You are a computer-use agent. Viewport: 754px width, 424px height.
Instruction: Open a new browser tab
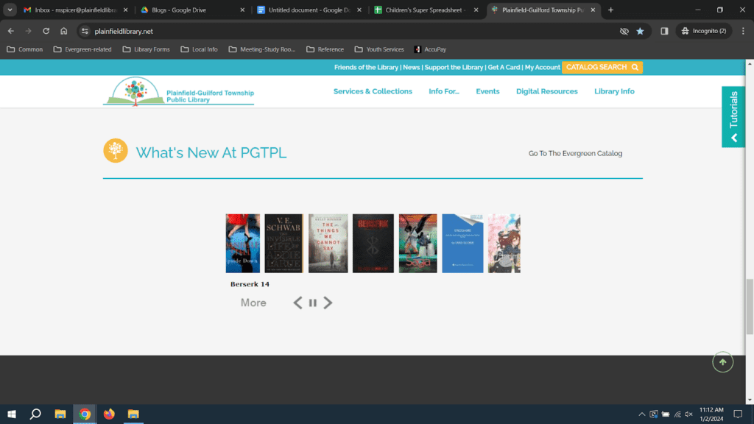pos(610,10)
